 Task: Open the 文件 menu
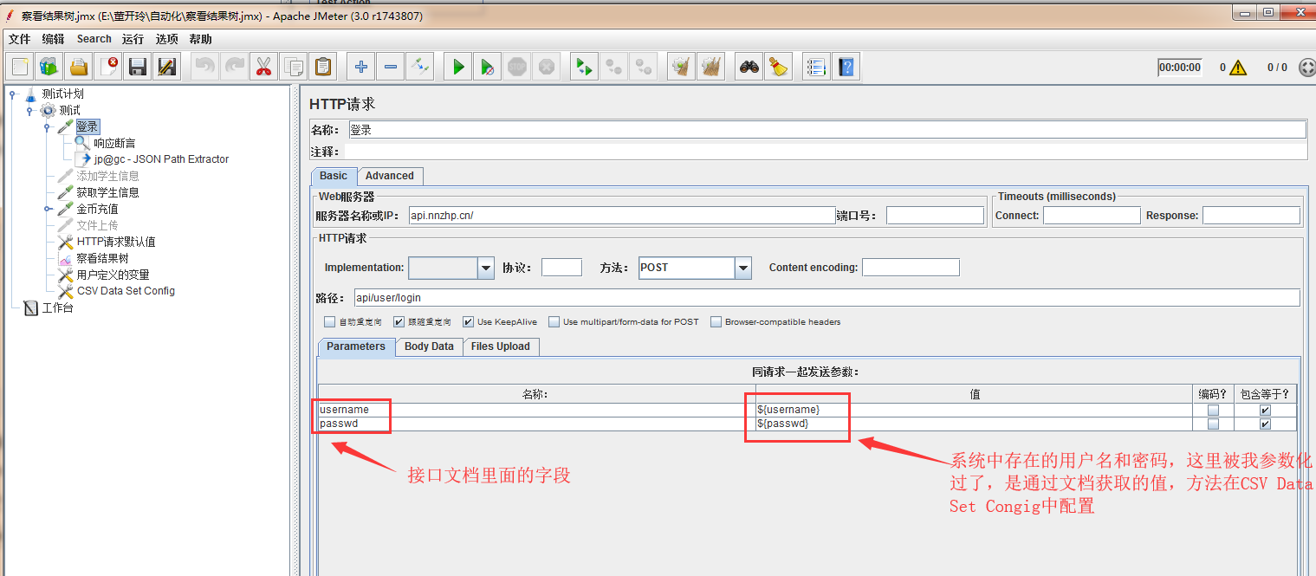[x=19, y=39]
